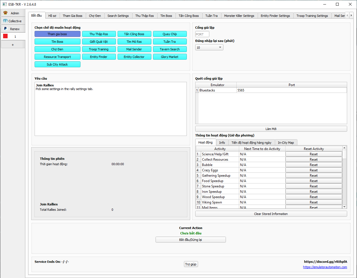The height and width of the screenshot is (278, 357).
Task: Toggle the Tìm Mỏ Rss mode
Action: [x=134, y=42]
